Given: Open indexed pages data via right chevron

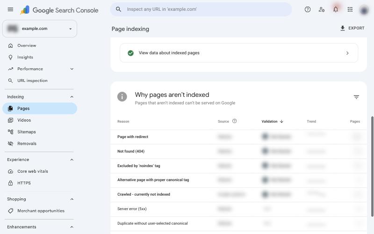Looking at the screenshot, I should 347,53.
